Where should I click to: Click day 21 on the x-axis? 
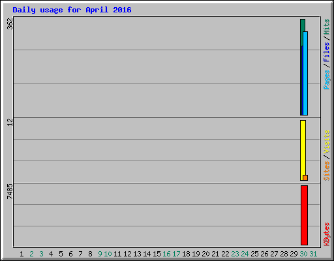tap(215, 254)
